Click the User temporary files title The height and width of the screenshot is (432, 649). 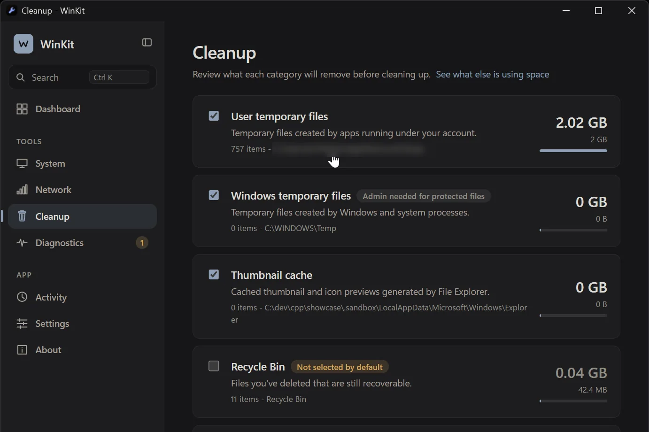279,116
